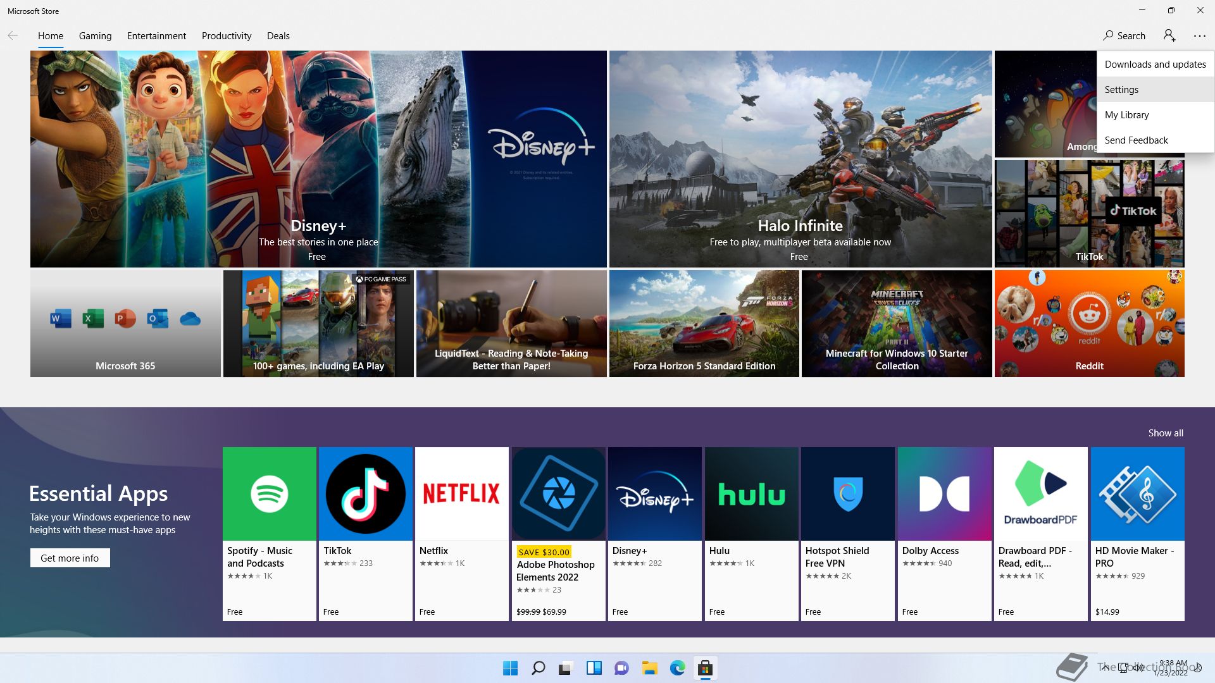The image size is (1215, 683).
Task: Open the Entertainment tab
Action: [156, 36]
